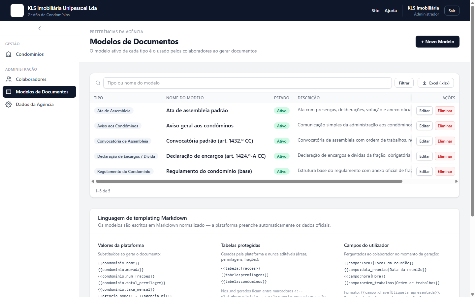Click the white company logo square
Screen dimensions: 475x297
pos(17,11)
